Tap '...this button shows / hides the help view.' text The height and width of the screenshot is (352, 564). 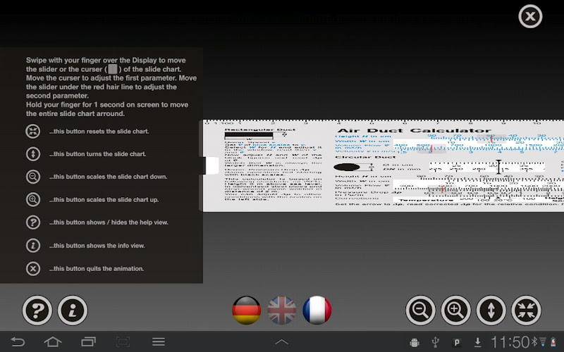tap(109, 222)
